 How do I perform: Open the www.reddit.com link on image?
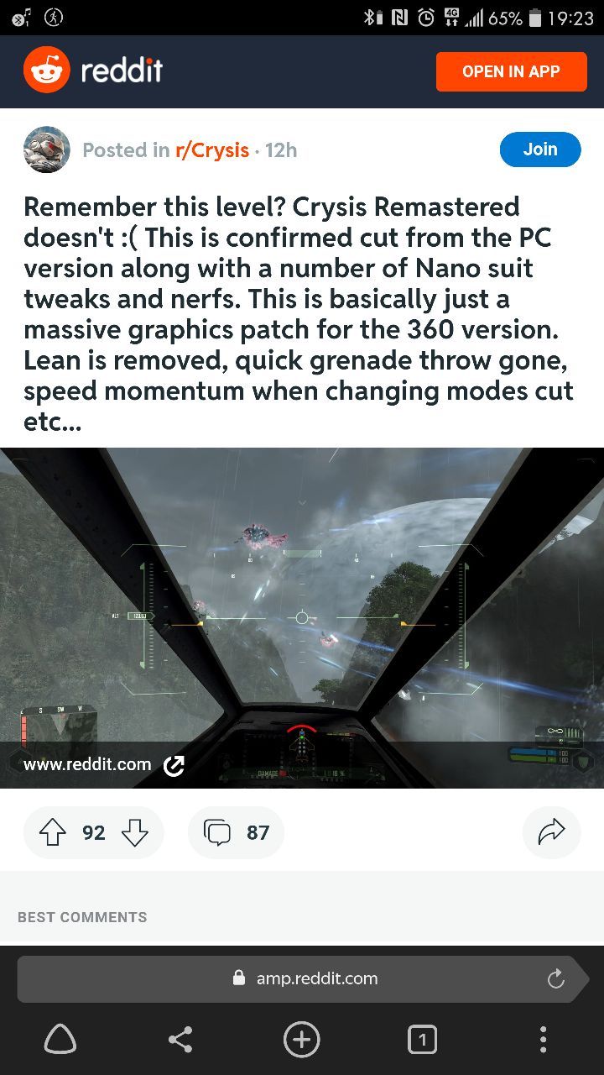point(87,765)
